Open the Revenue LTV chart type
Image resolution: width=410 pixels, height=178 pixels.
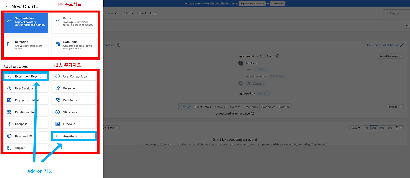pos(26,136)
